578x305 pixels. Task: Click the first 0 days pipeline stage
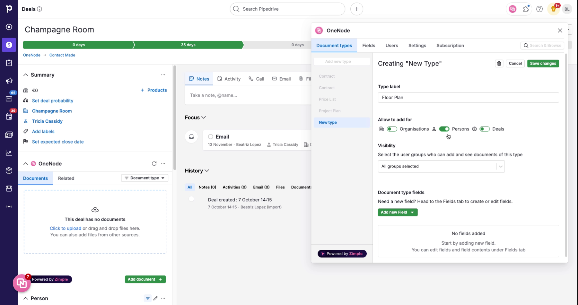coord(78,45)
